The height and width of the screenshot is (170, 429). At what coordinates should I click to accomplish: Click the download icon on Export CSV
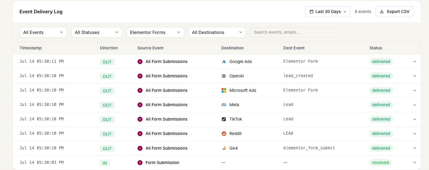pos(382,12)
